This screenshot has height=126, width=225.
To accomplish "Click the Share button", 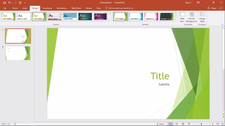I will 212,8.
